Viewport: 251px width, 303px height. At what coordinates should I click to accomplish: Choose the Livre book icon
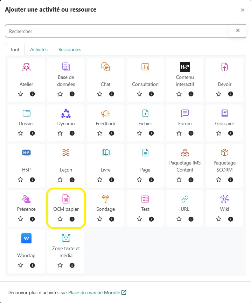coord(105,153)
